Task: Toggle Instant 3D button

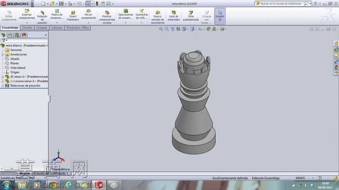Action: [x=220, y=16]
